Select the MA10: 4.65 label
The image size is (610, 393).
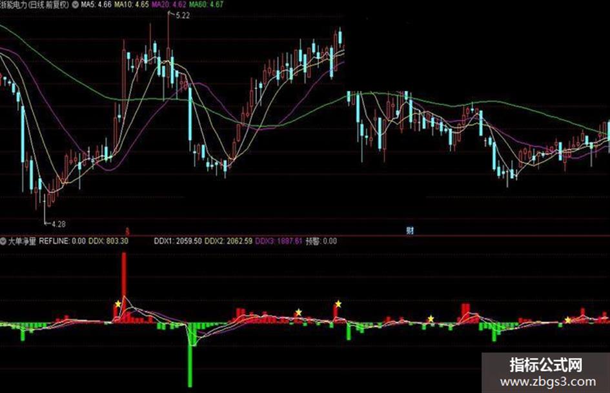(131, 5)
